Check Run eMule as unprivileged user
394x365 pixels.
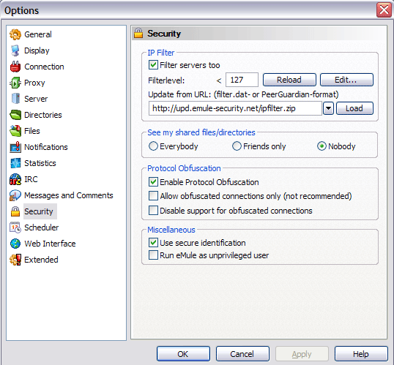tap(153, 255)
